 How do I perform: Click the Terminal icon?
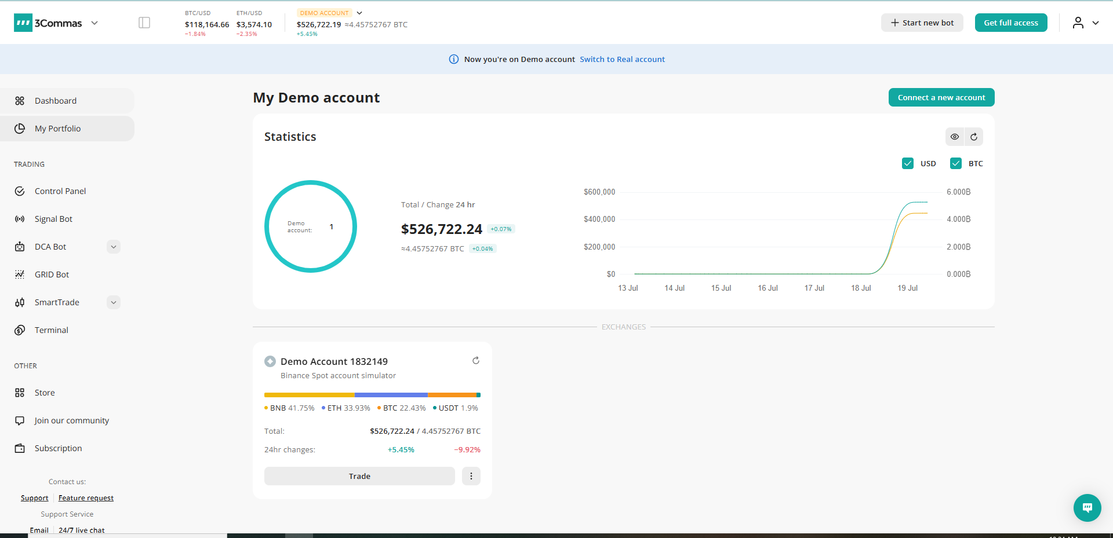tap(20, 330)
